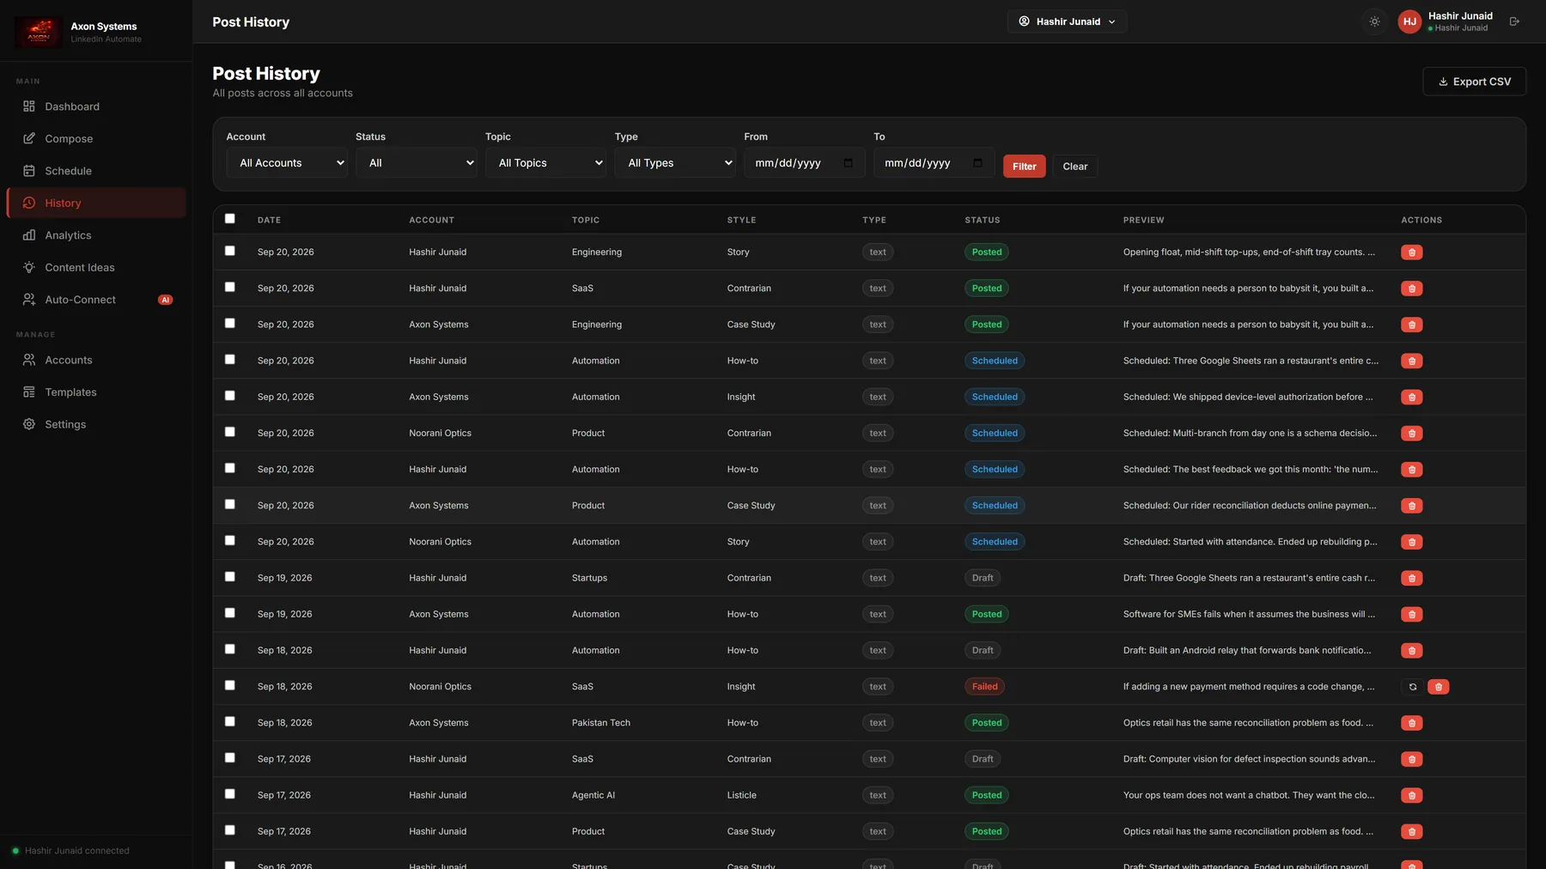This screenshot has width=1546, height=869.
Task: Delete the Startups Contrarian Draft post
Action: tap(1411, 578)
